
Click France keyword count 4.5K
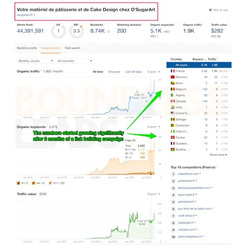pos(204,71)
